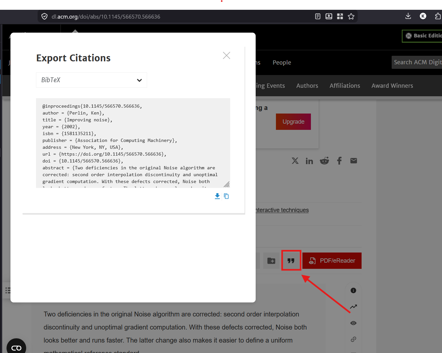This screenshot has height=353, width=442.
Task: Add article to binder folder icon
Action: (271, 261)
